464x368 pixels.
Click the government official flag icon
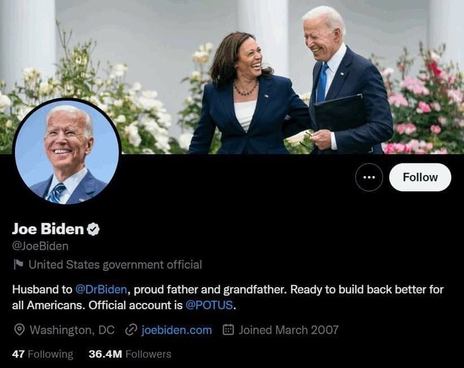pos(19,265)
